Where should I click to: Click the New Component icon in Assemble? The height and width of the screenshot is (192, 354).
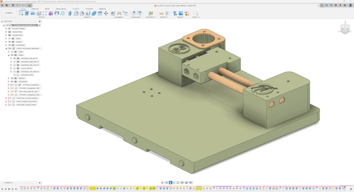[x=113, y=13]
